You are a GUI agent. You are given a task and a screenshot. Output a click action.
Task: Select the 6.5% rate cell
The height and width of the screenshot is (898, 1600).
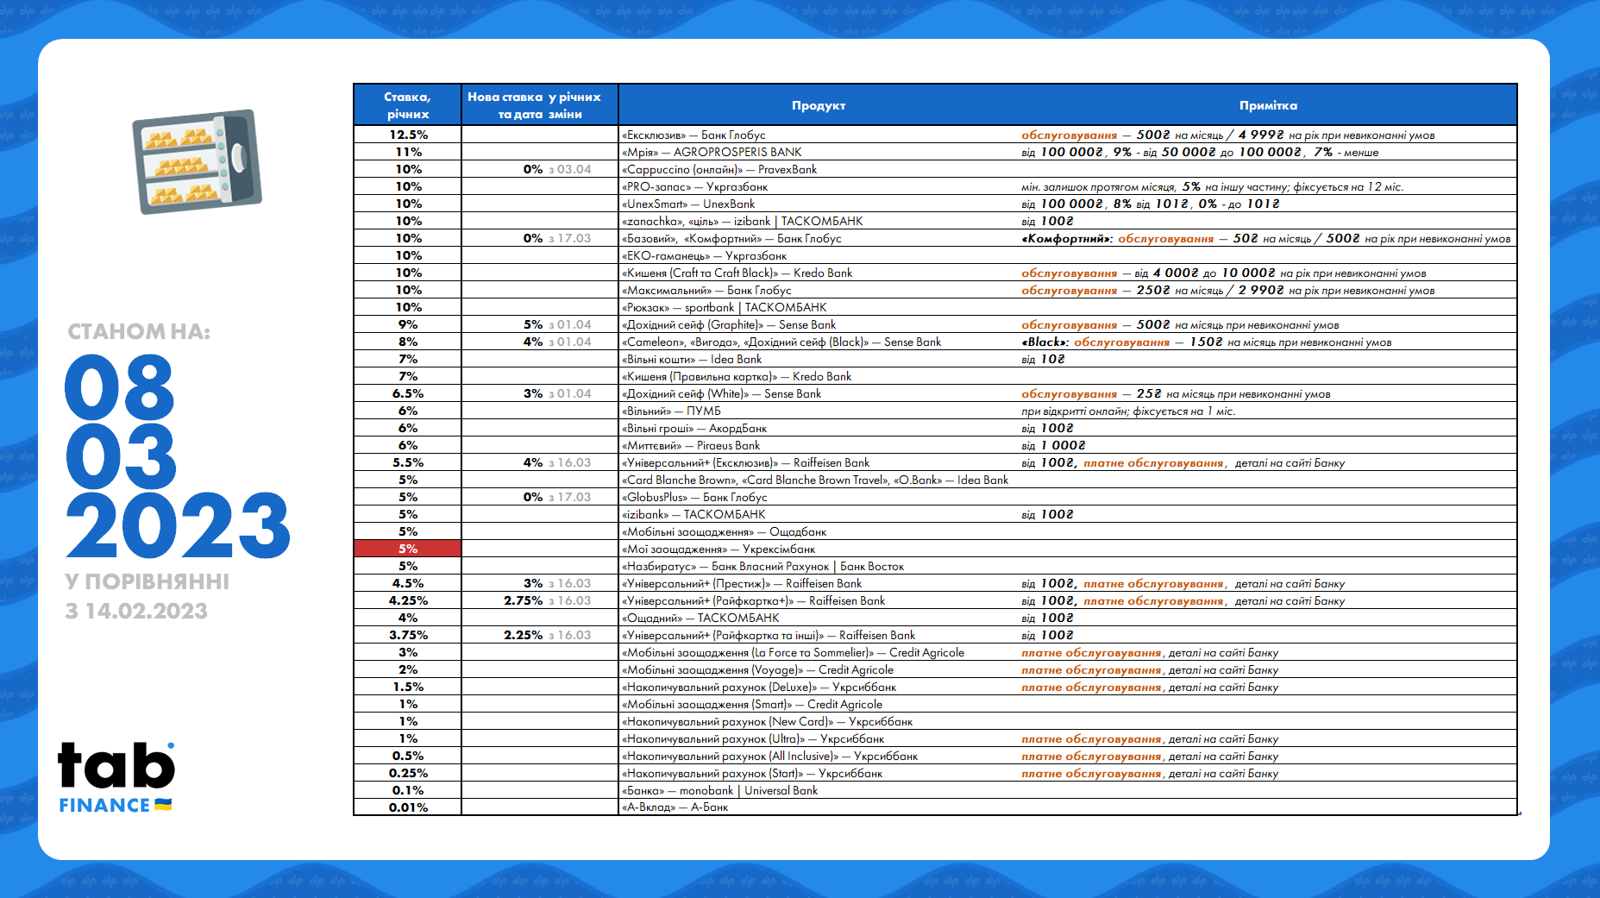[x=408, y=393]
